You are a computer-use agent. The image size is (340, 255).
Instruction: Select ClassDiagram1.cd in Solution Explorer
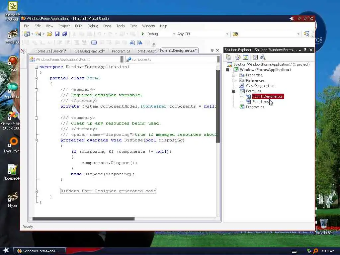(260, 86)
